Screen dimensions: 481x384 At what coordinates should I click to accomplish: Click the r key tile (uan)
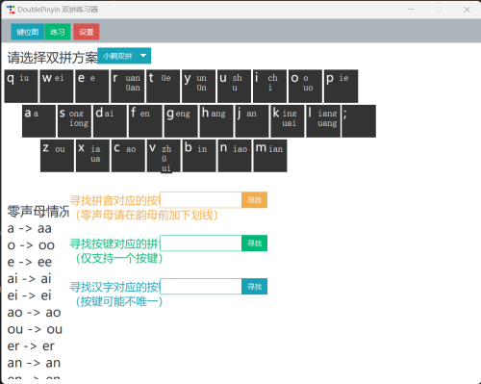coord(128,86)
